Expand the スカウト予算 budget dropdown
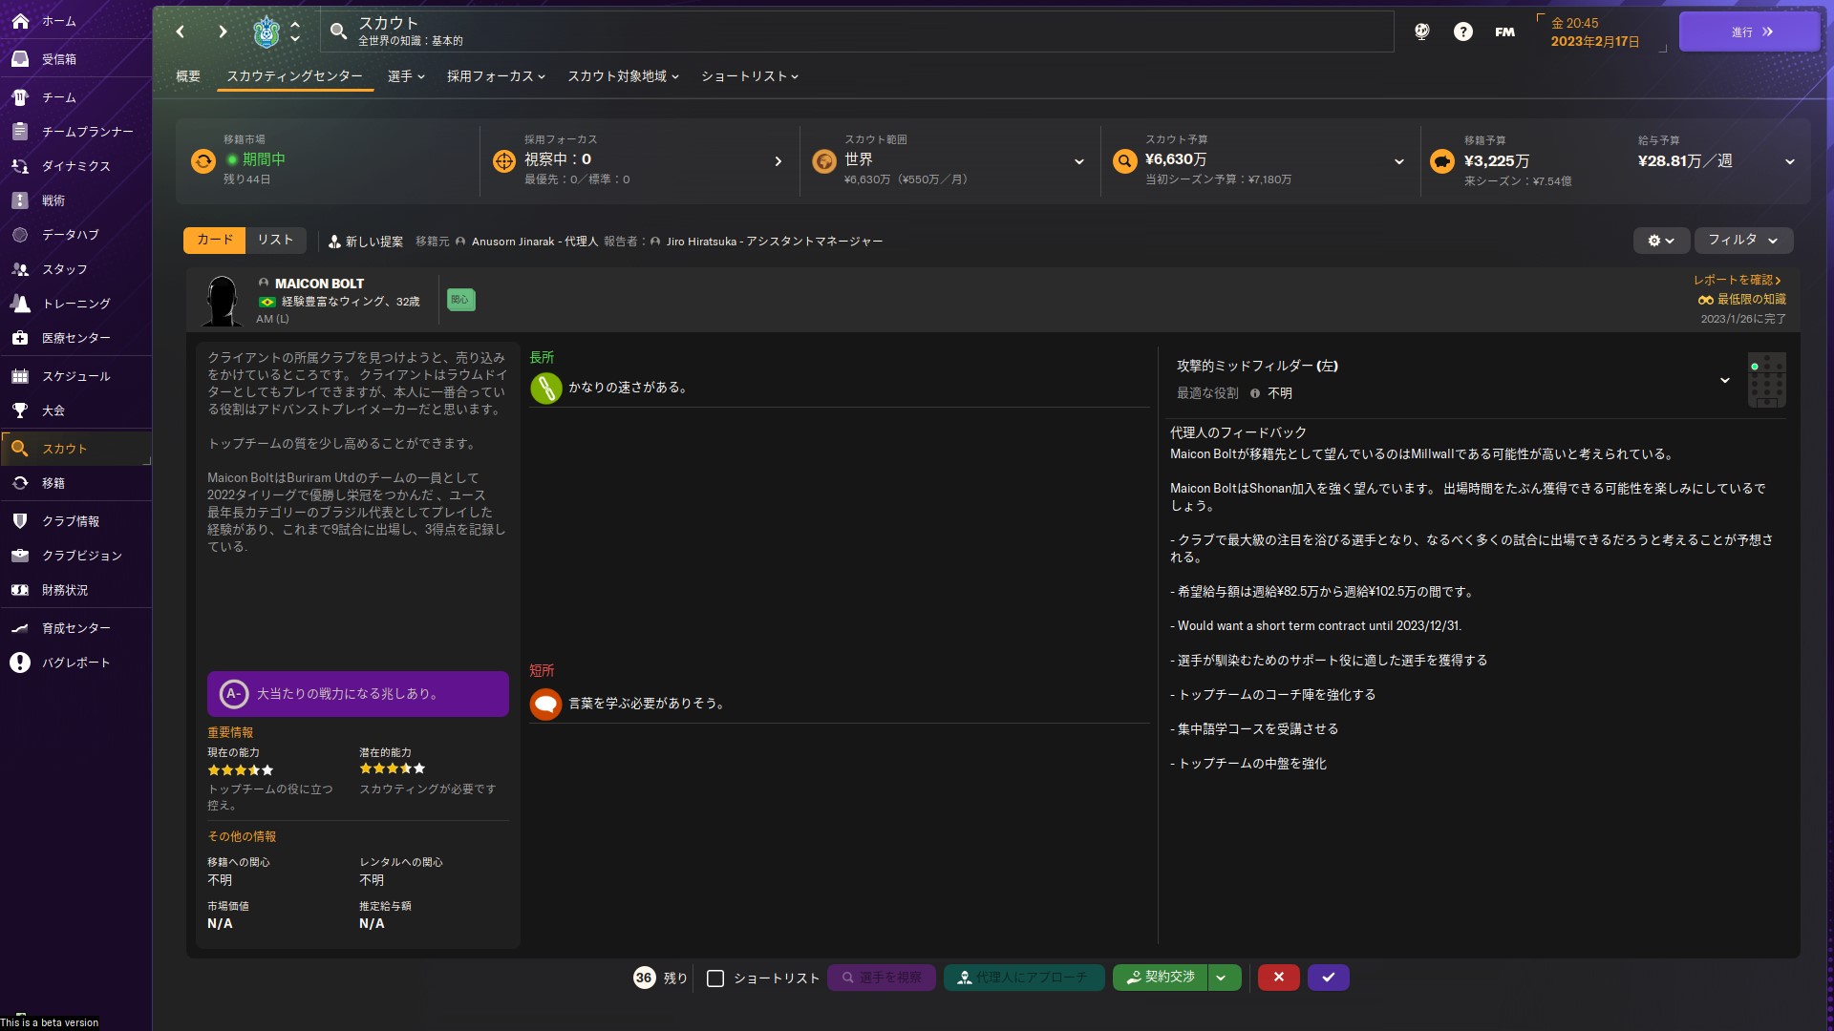This screenshot has height=1031, width=1834. [x=1398, y=160]
